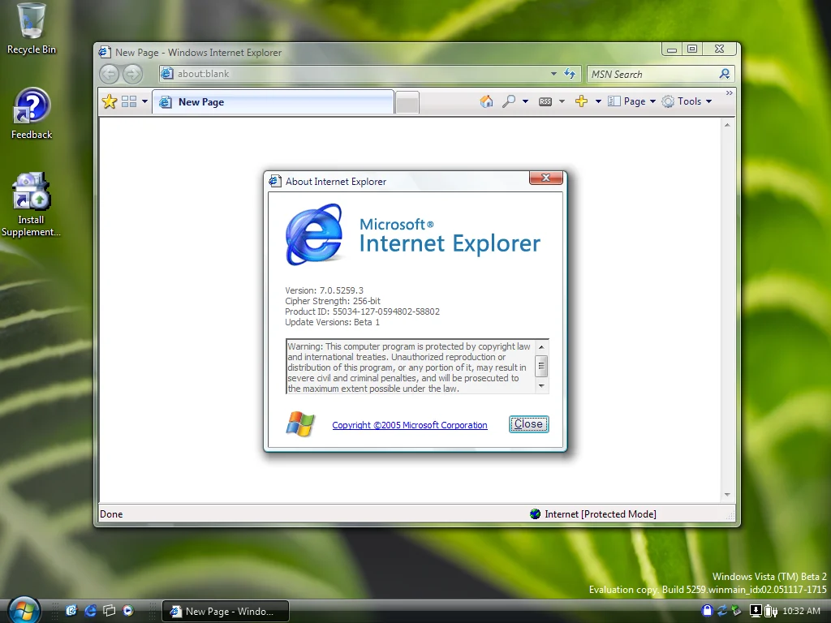Open the Page menu dropdown
This screenshot has width=831, height=623.
pos(631,101)
